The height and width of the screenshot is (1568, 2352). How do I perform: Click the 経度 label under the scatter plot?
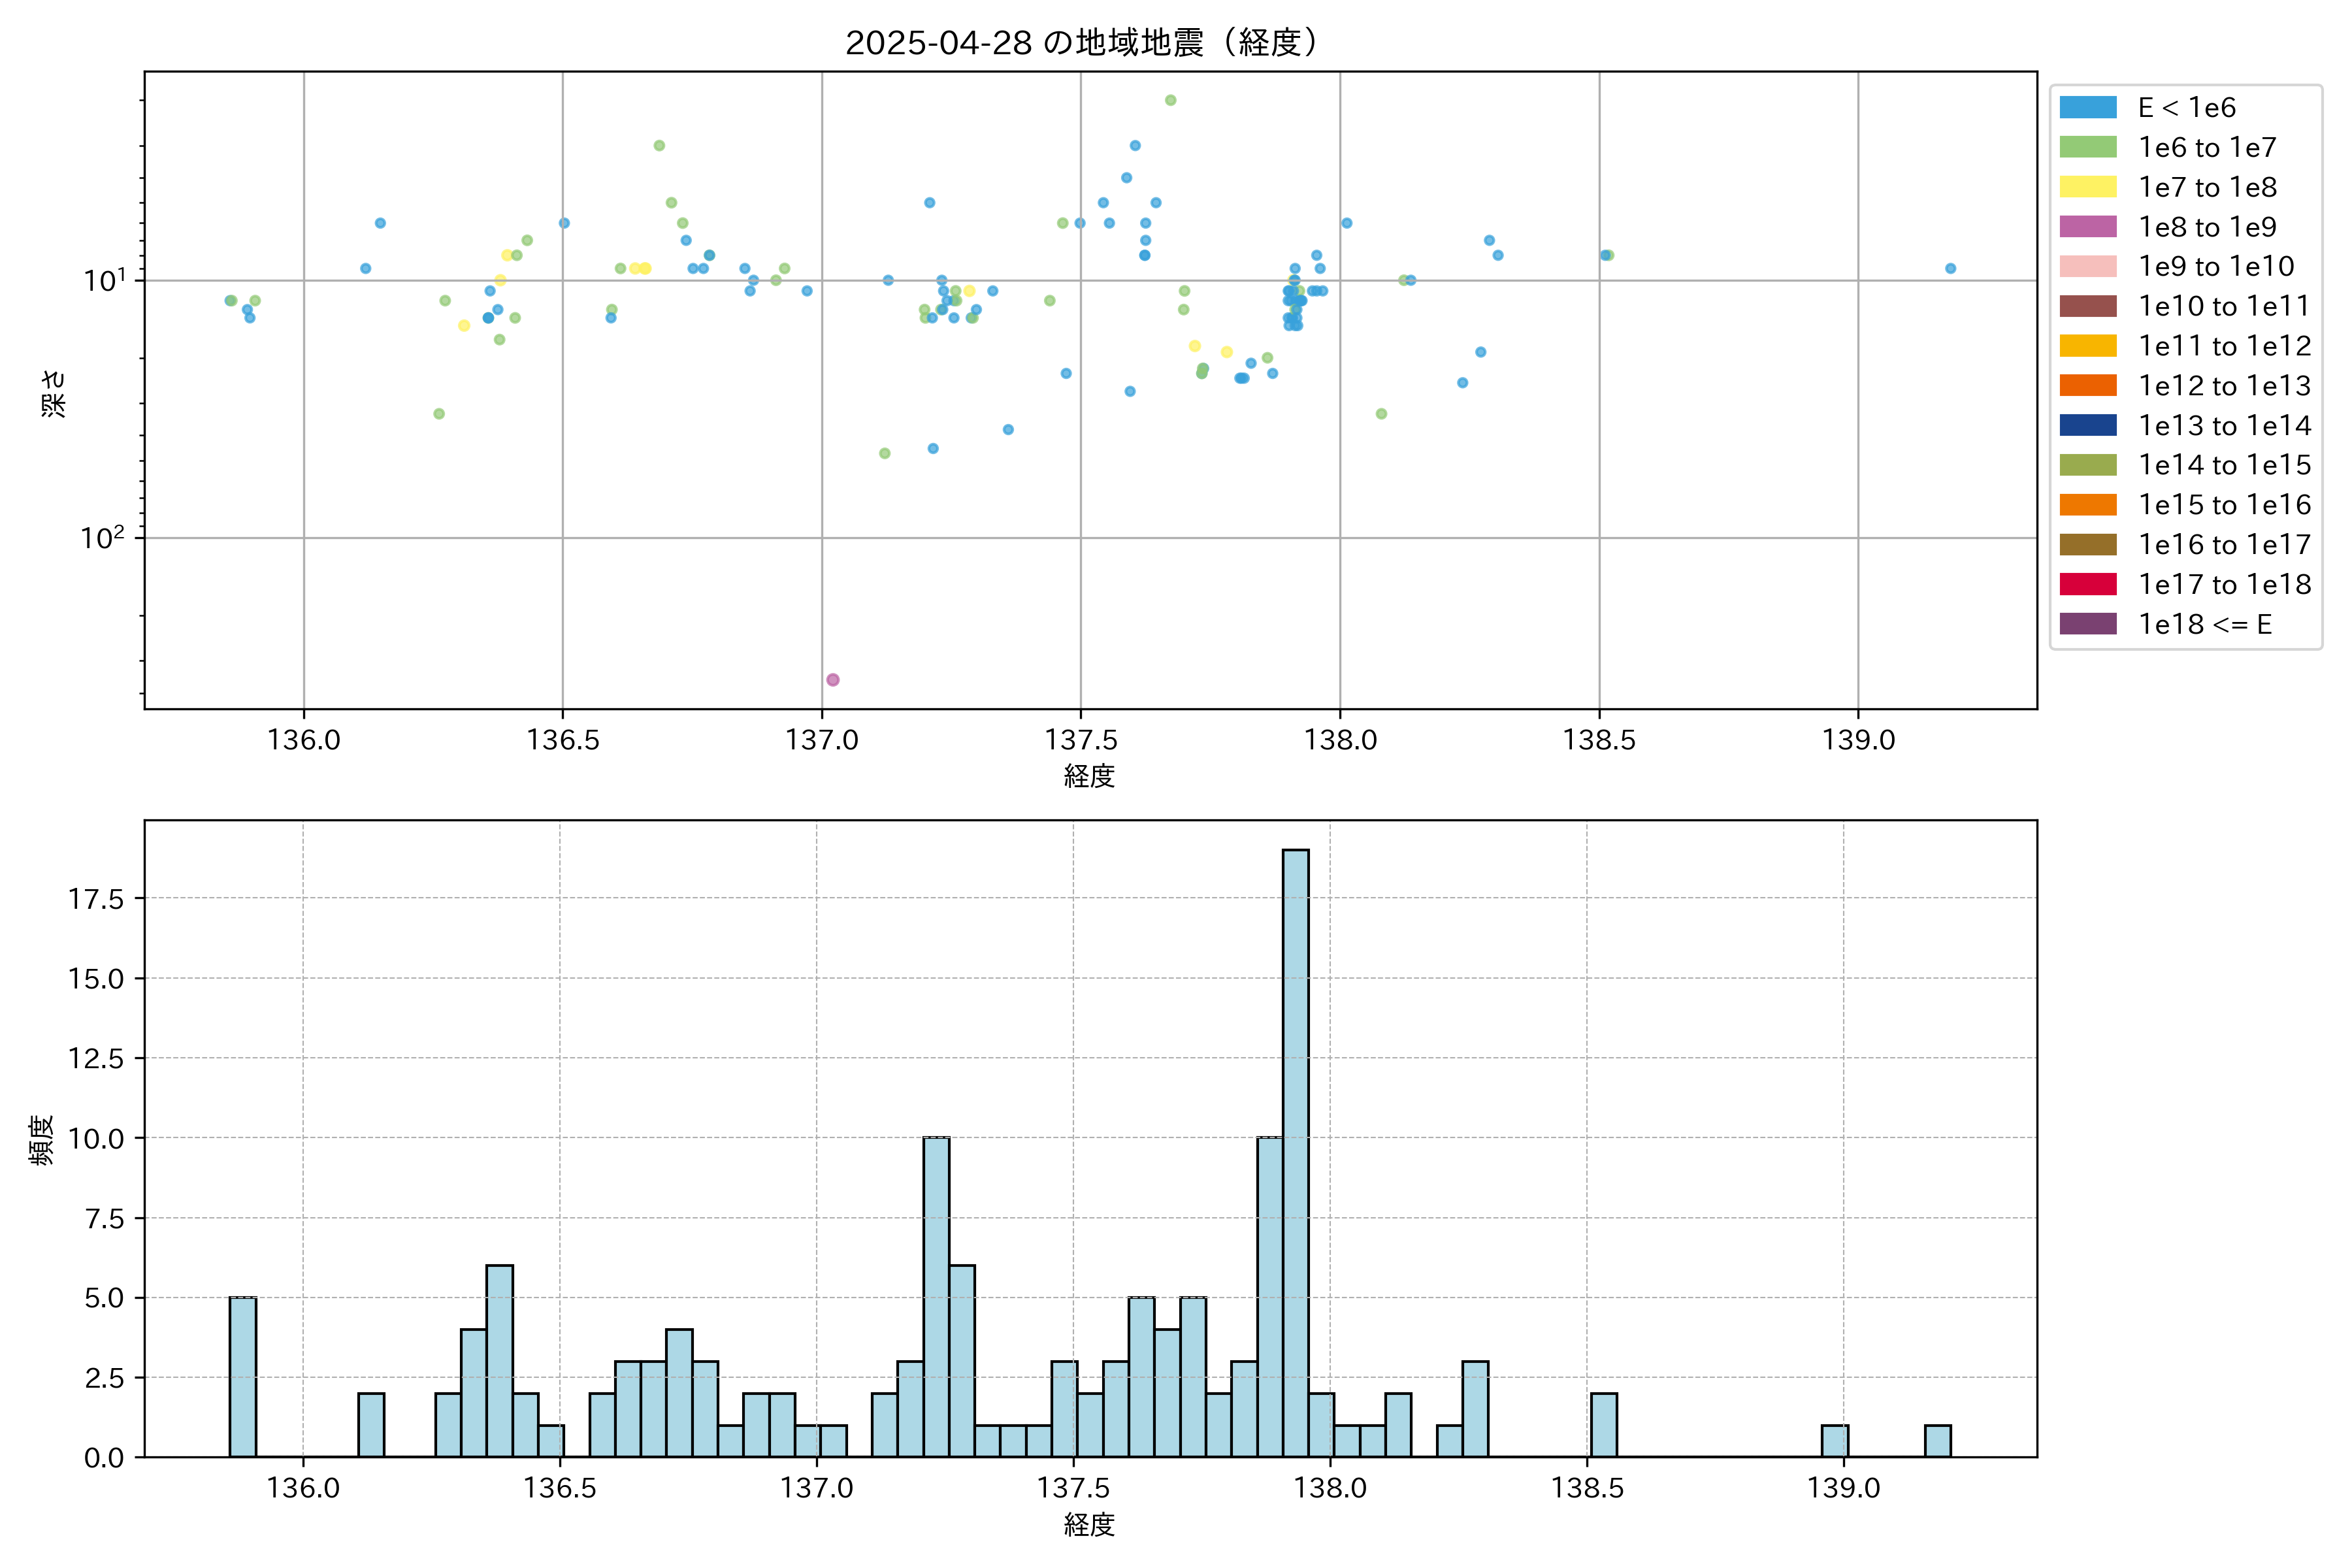point(1089,776)
